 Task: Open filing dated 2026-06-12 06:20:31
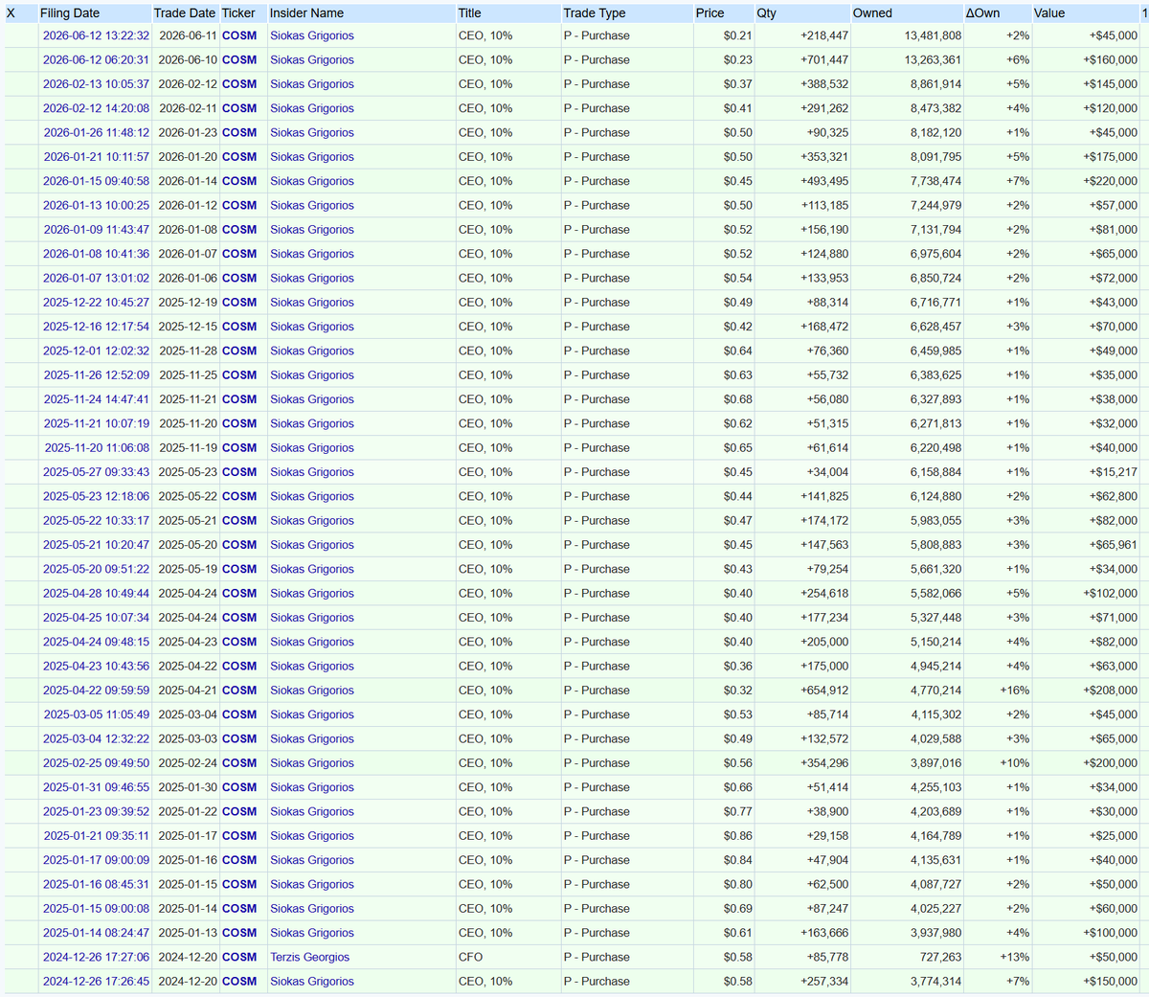(x=96, y=59)
